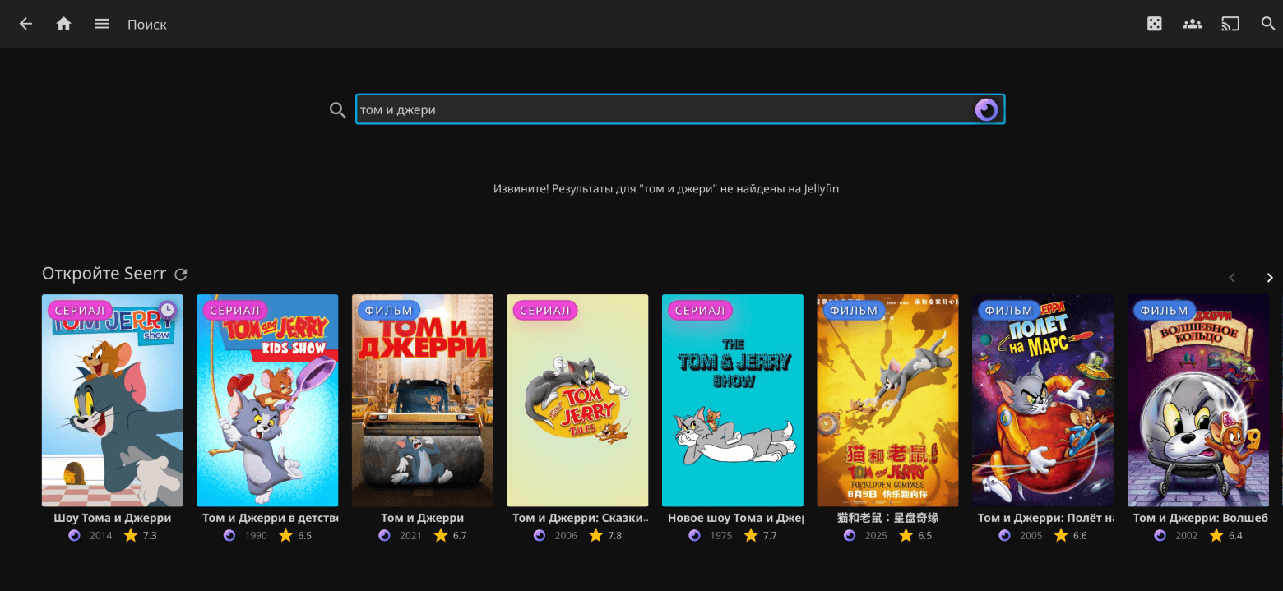Open the Cast to device icon
1283x591 pixels.
click(1230, 24)
